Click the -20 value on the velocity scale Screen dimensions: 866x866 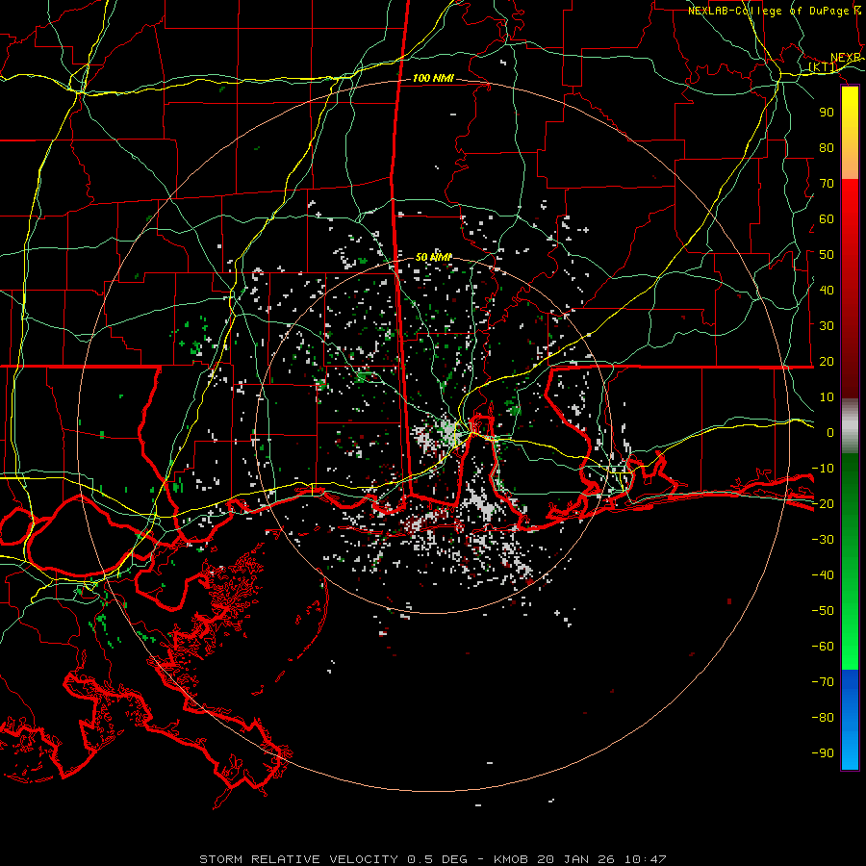(823, 503)
